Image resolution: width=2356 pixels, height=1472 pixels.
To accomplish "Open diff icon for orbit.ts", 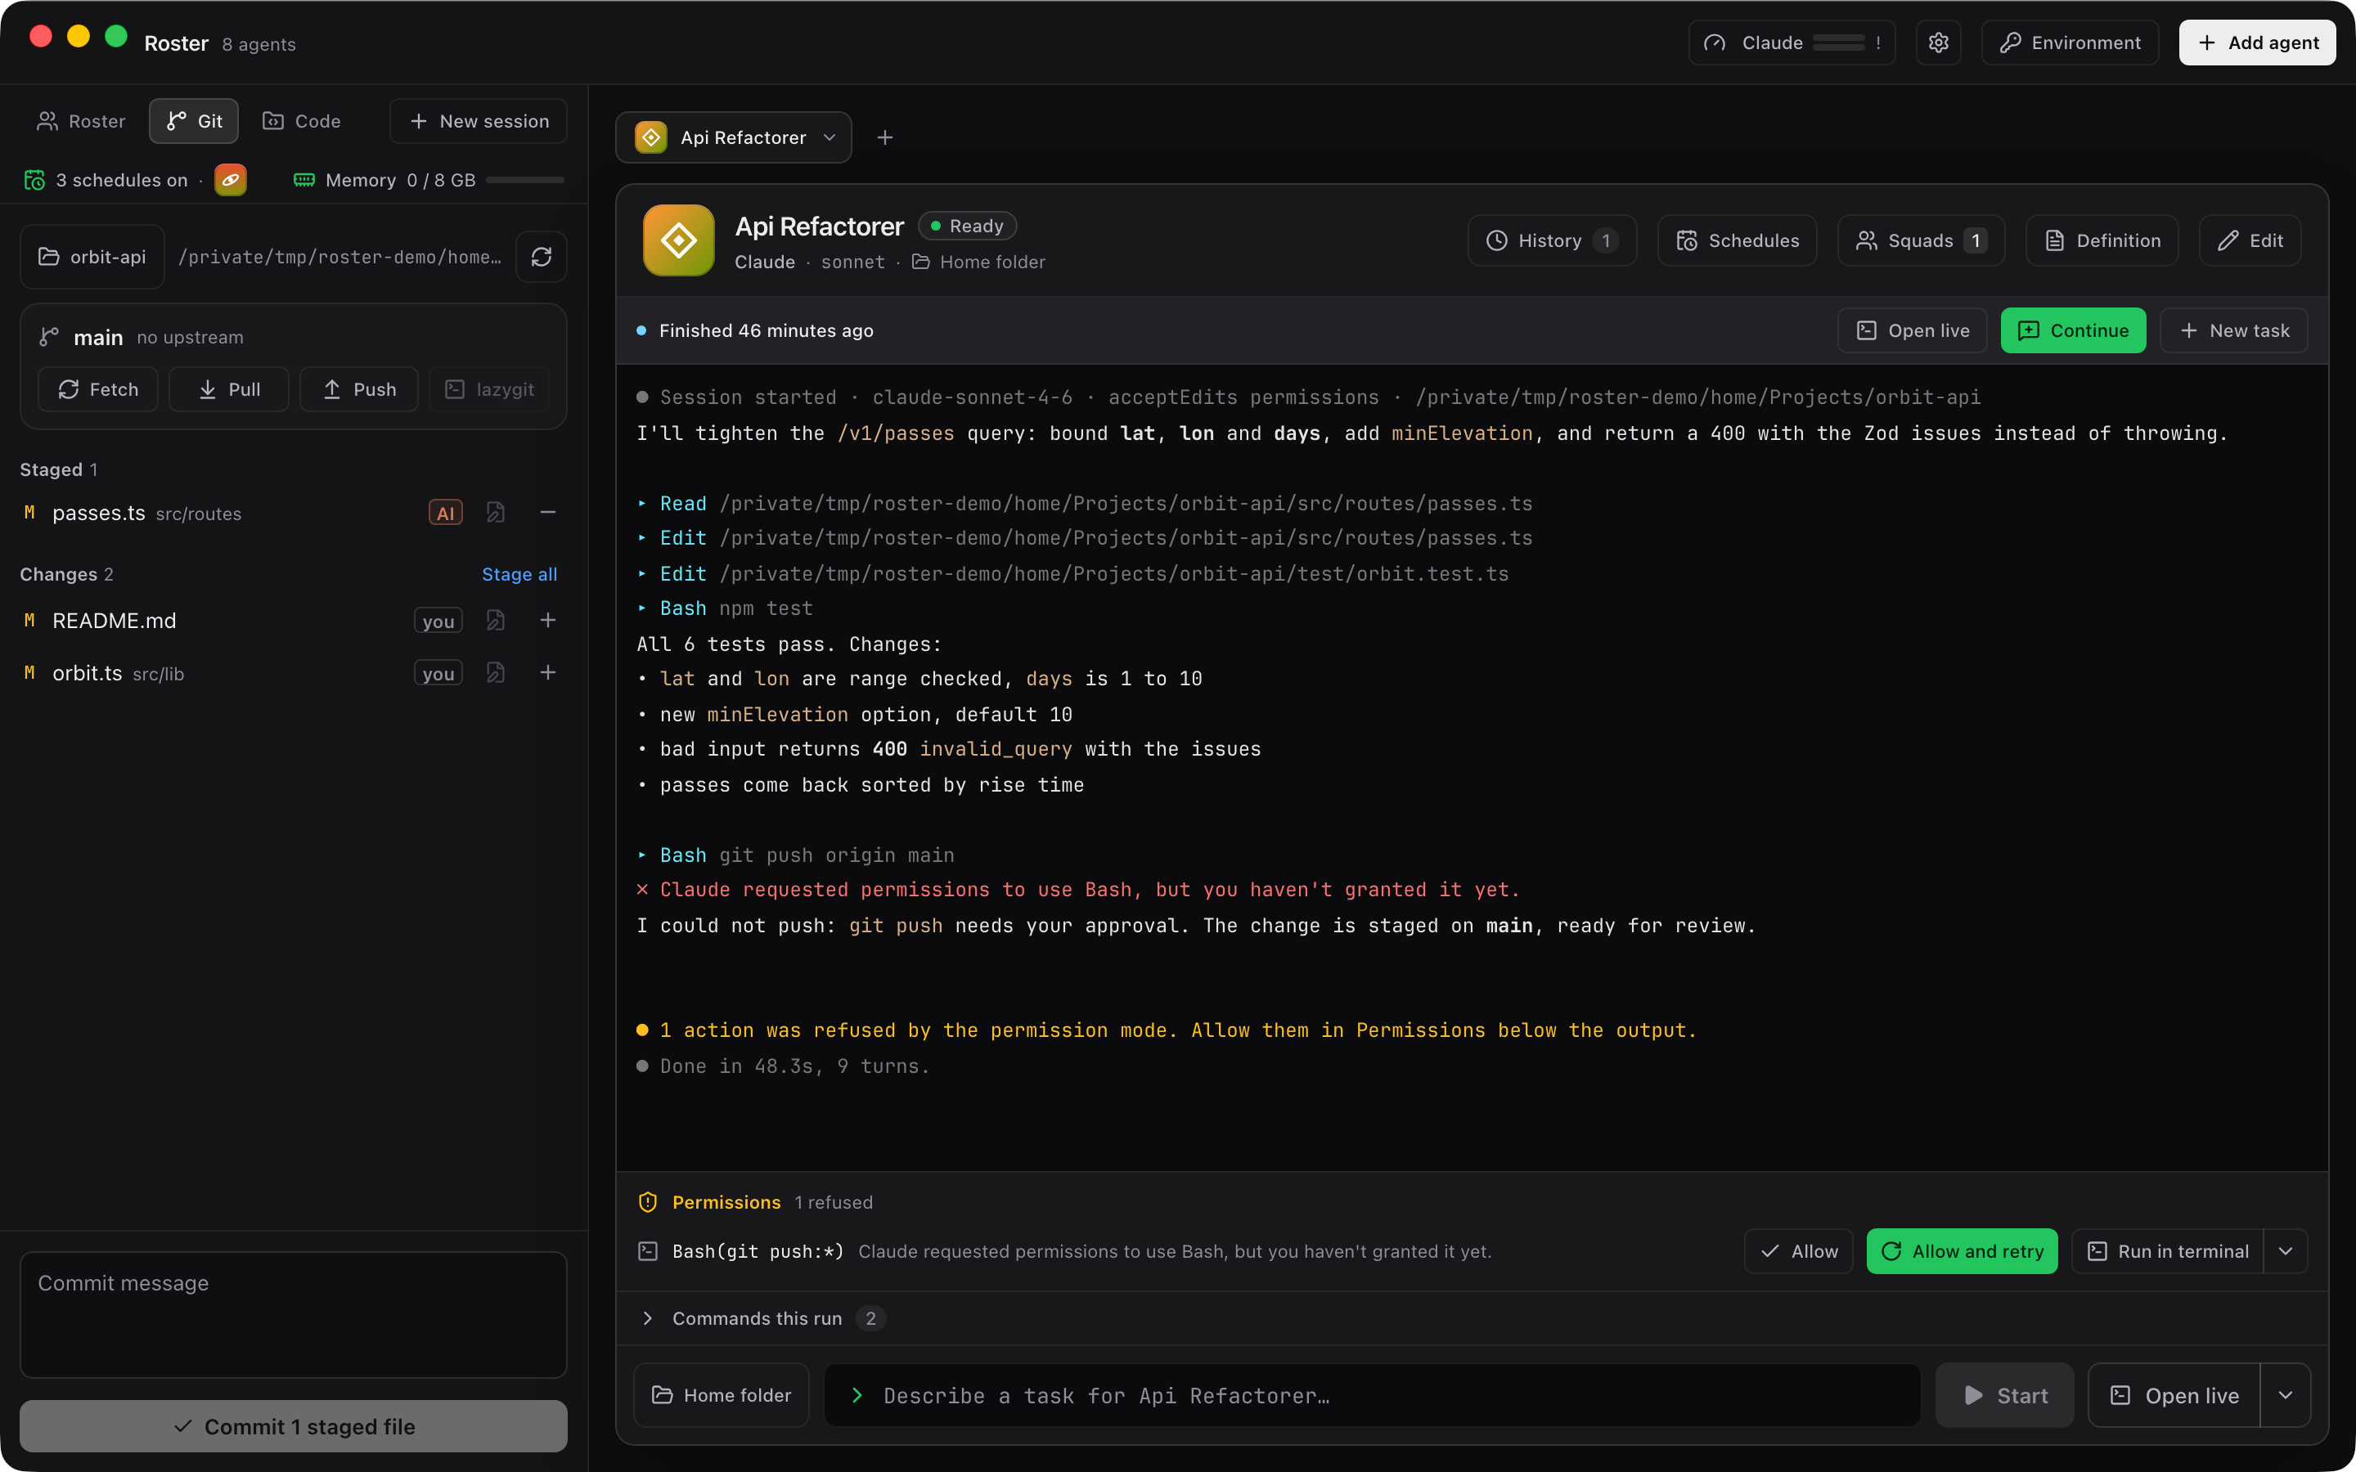I will (x=496, y=673).
